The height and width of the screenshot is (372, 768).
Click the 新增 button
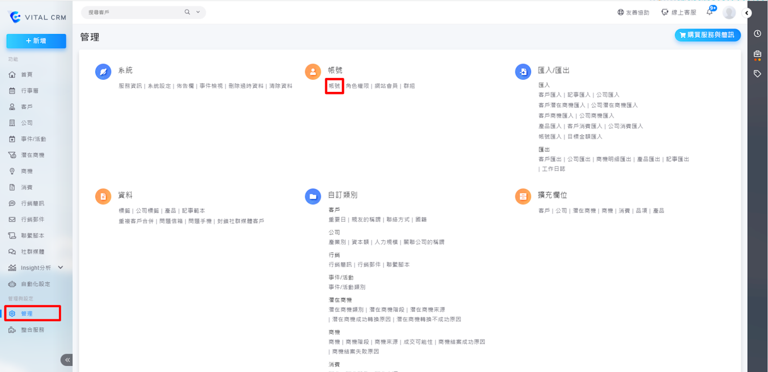36,41
